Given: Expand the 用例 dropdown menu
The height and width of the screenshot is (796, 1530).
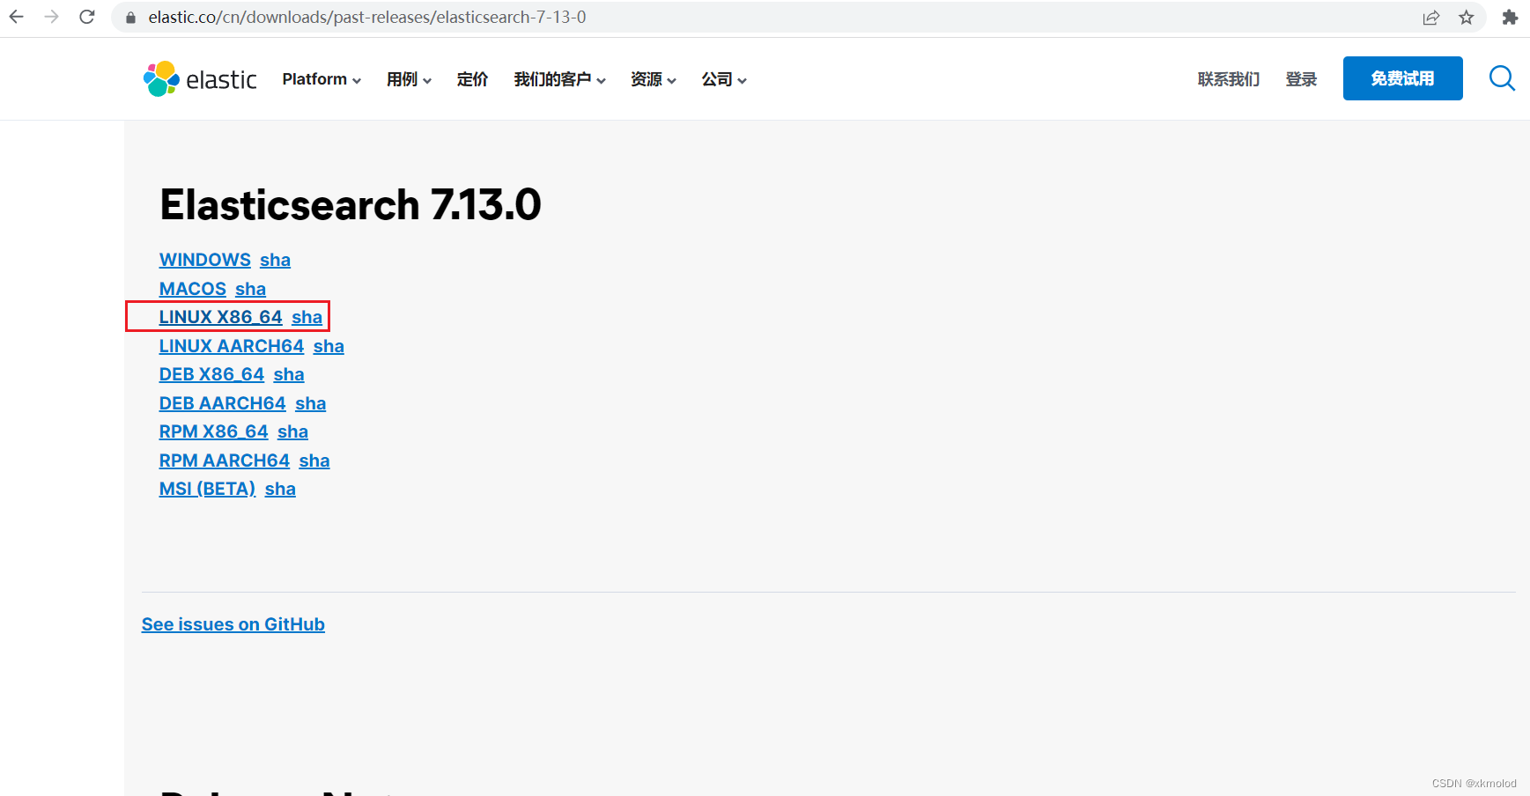Looking at the screenshot, I should (x=409, y=79).
